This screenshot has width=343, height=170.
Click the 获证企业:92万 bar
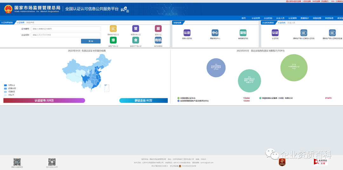coord(144,101)
